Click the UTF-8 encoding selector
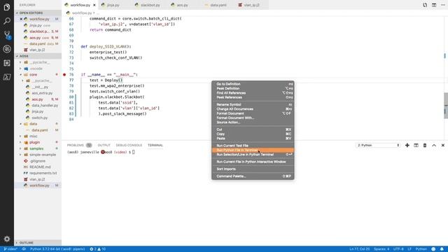 coord(398,249)
